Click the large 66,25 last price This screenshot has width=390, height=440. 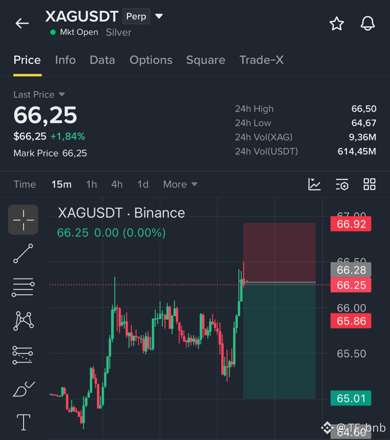click(x=45, y=115)
